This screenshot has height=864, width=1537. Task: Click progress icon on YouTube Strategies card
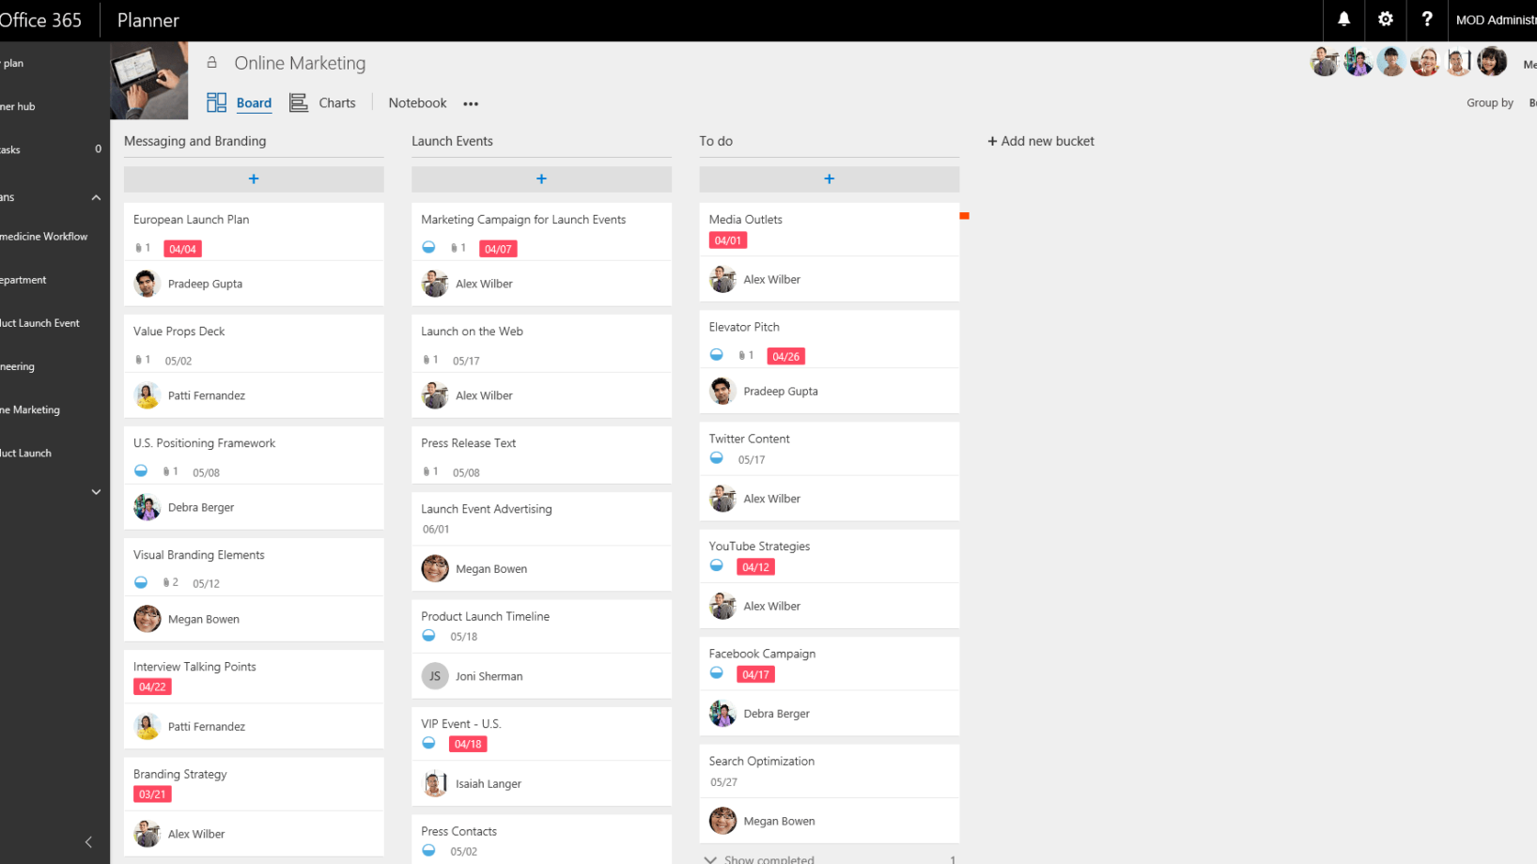click(716, 565)
